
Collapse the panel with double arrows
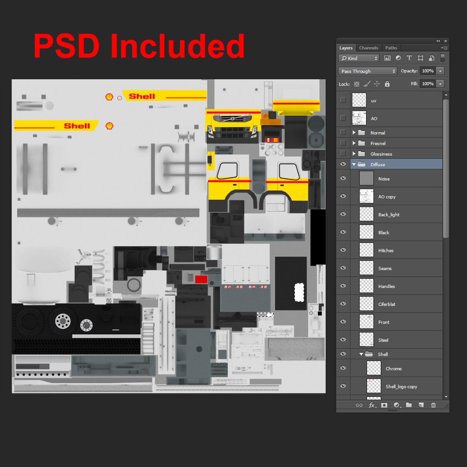438,41
